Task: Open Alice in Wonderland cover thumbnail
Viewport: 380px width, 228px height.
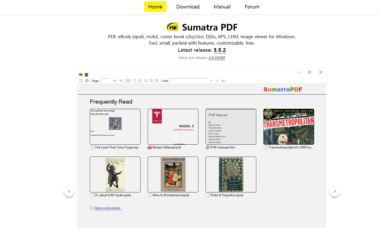Action: point(173,174)
